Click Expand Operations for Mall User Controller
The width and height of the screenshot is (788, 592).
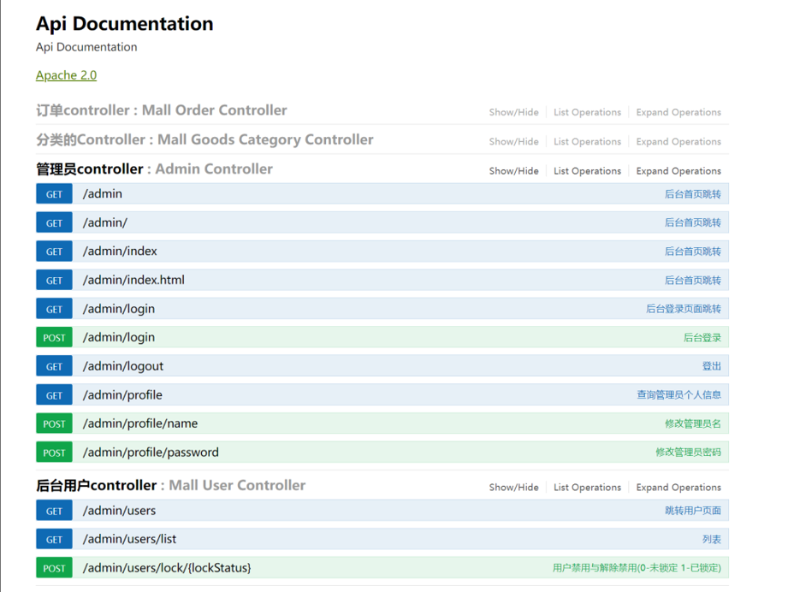[678, 488]
